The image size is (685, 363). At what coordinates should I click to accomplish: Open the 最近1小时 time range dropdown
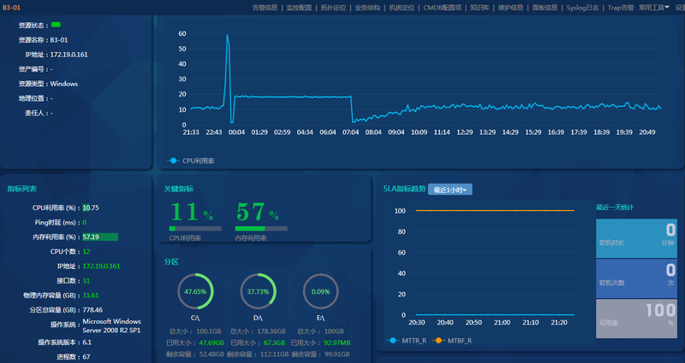[x=450, y=190]
